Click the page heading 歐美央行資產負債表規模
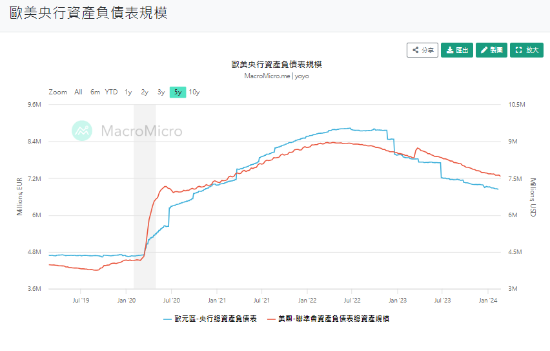Image resolution: width=550 pixels, height=351 pixels. coord(88,14)
